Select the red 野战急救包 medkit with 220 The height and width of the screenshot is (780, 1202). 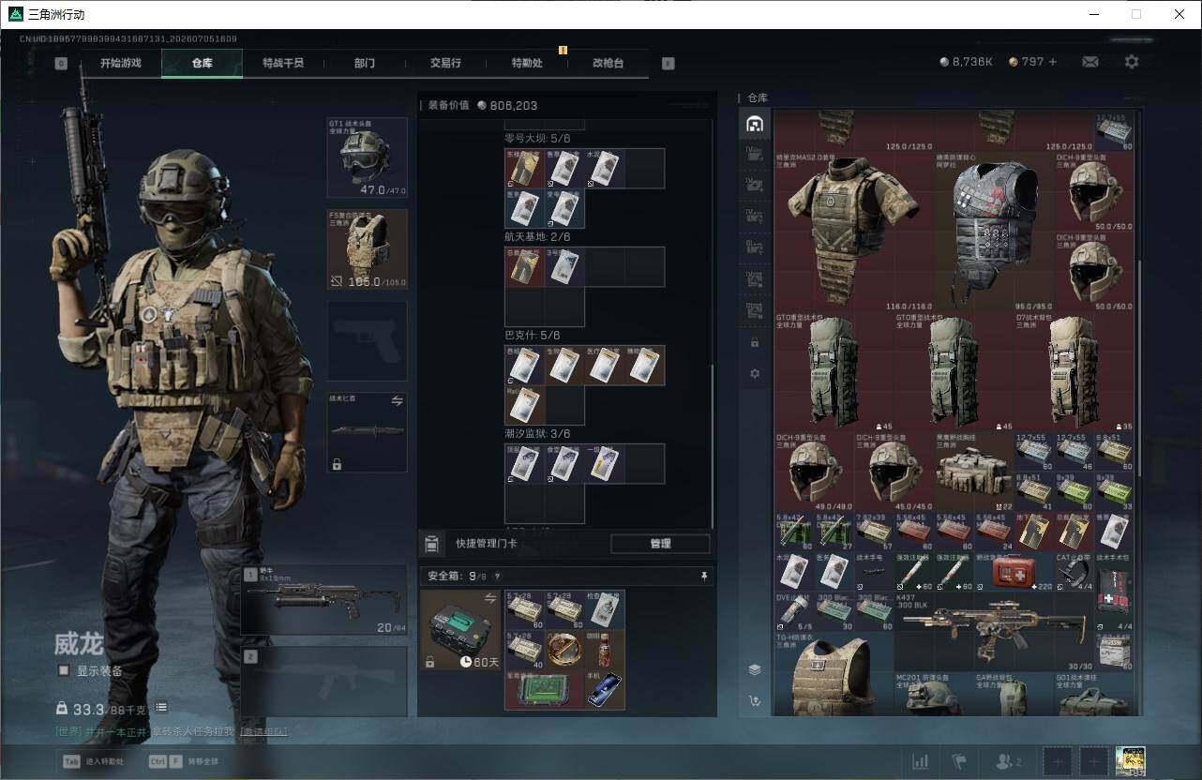click(x=1014, y=572)
